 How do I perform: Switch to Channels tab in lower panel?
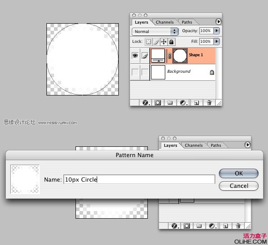[x=194, y=145]
